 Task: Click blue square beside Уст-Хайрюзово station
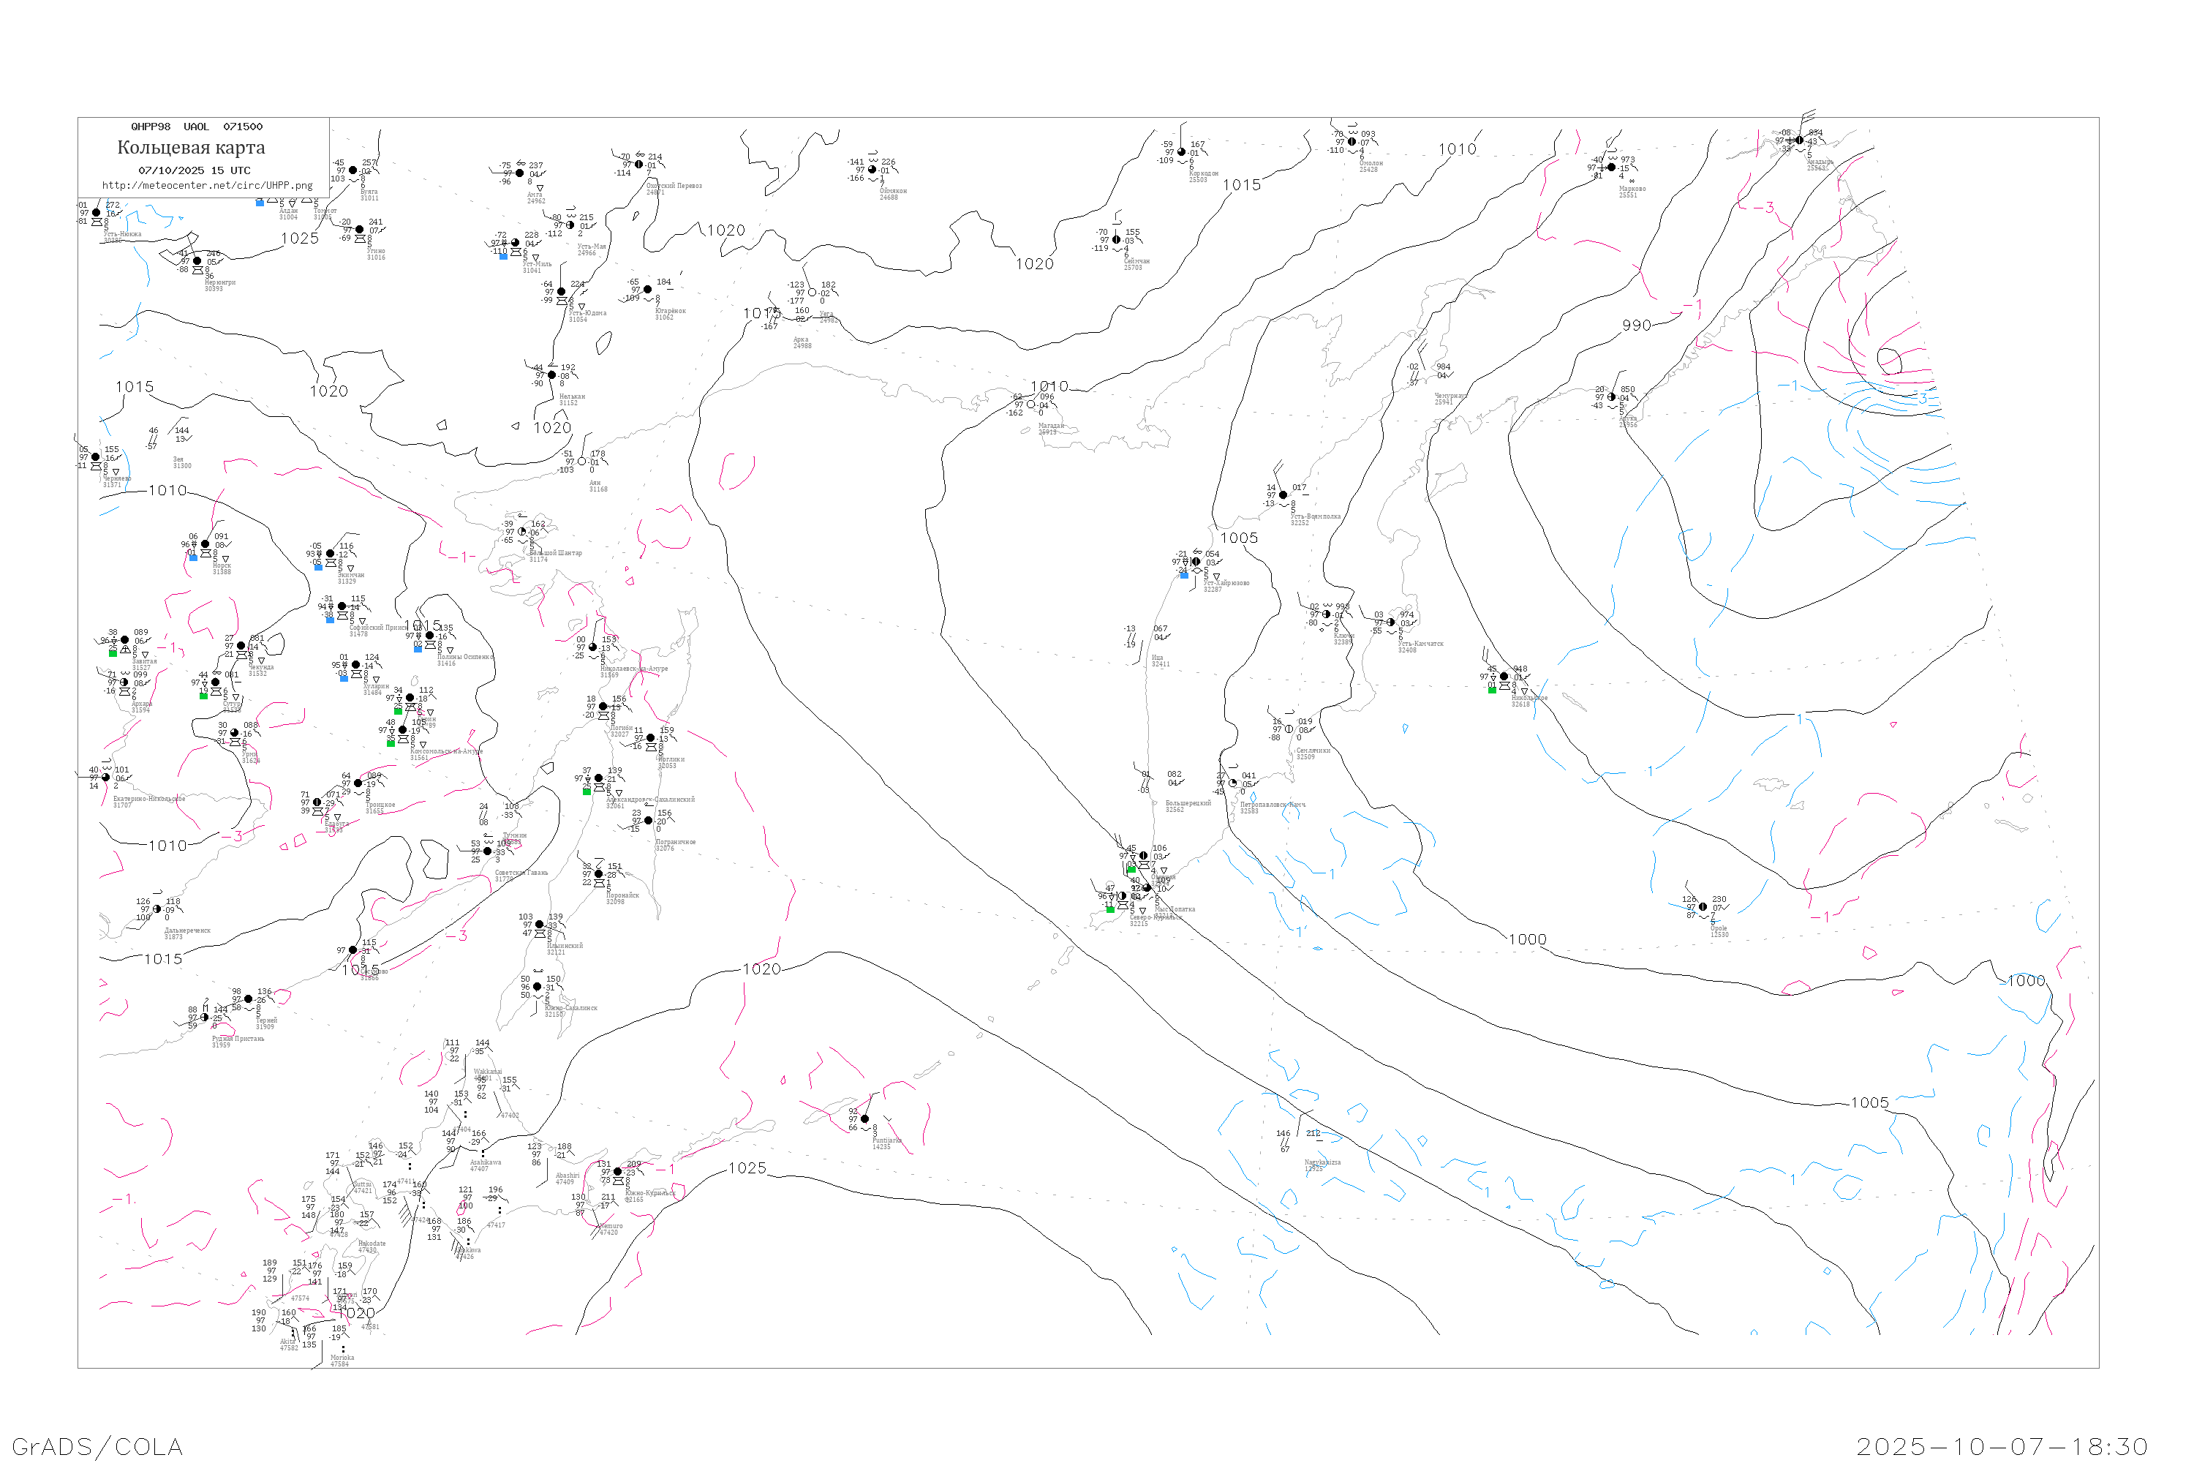1185,576
